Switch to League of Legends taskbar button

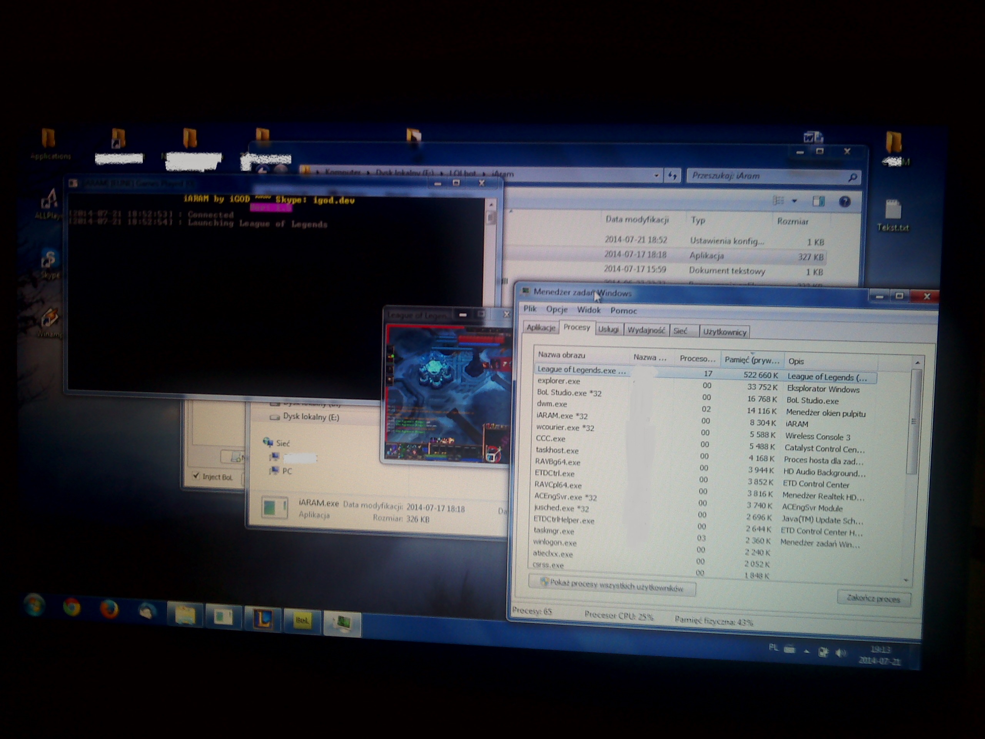click(x=263, y=619)
